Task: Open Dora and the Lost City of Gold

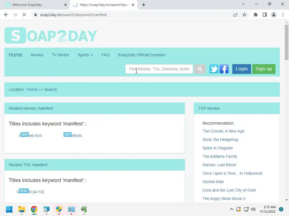Action: [x=229, y=190]
